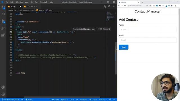Open the Go menu
The image size is (180, 101).
tap(32, 2)
